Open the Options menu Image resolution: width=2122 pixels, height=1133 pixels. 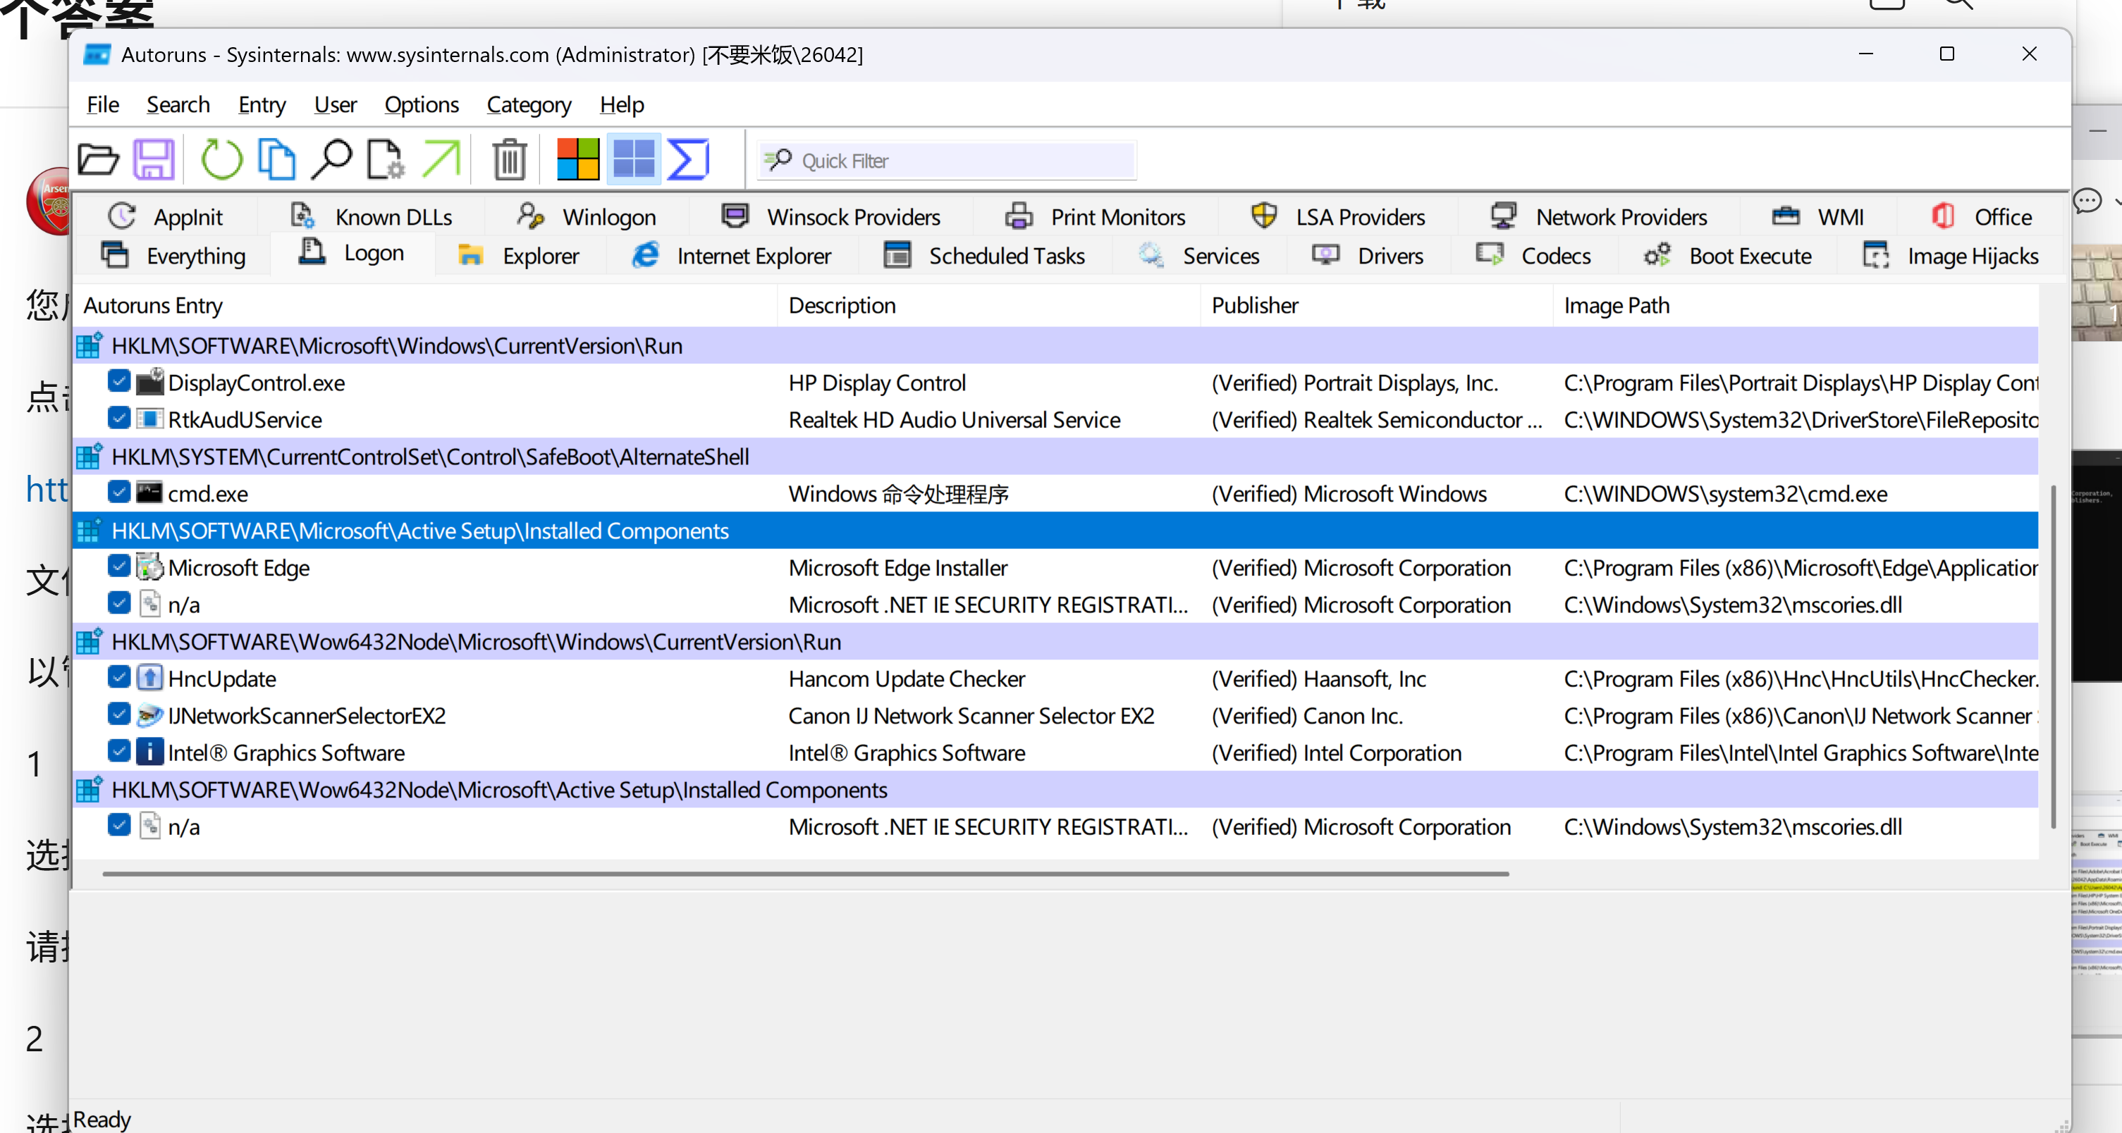[x=421, y=104]
